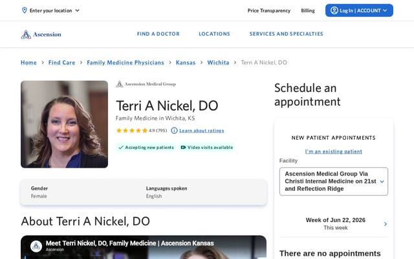Click the Accepting new patients checkmark icon
This screenshot has height=259, width=414.
(121, 148)
